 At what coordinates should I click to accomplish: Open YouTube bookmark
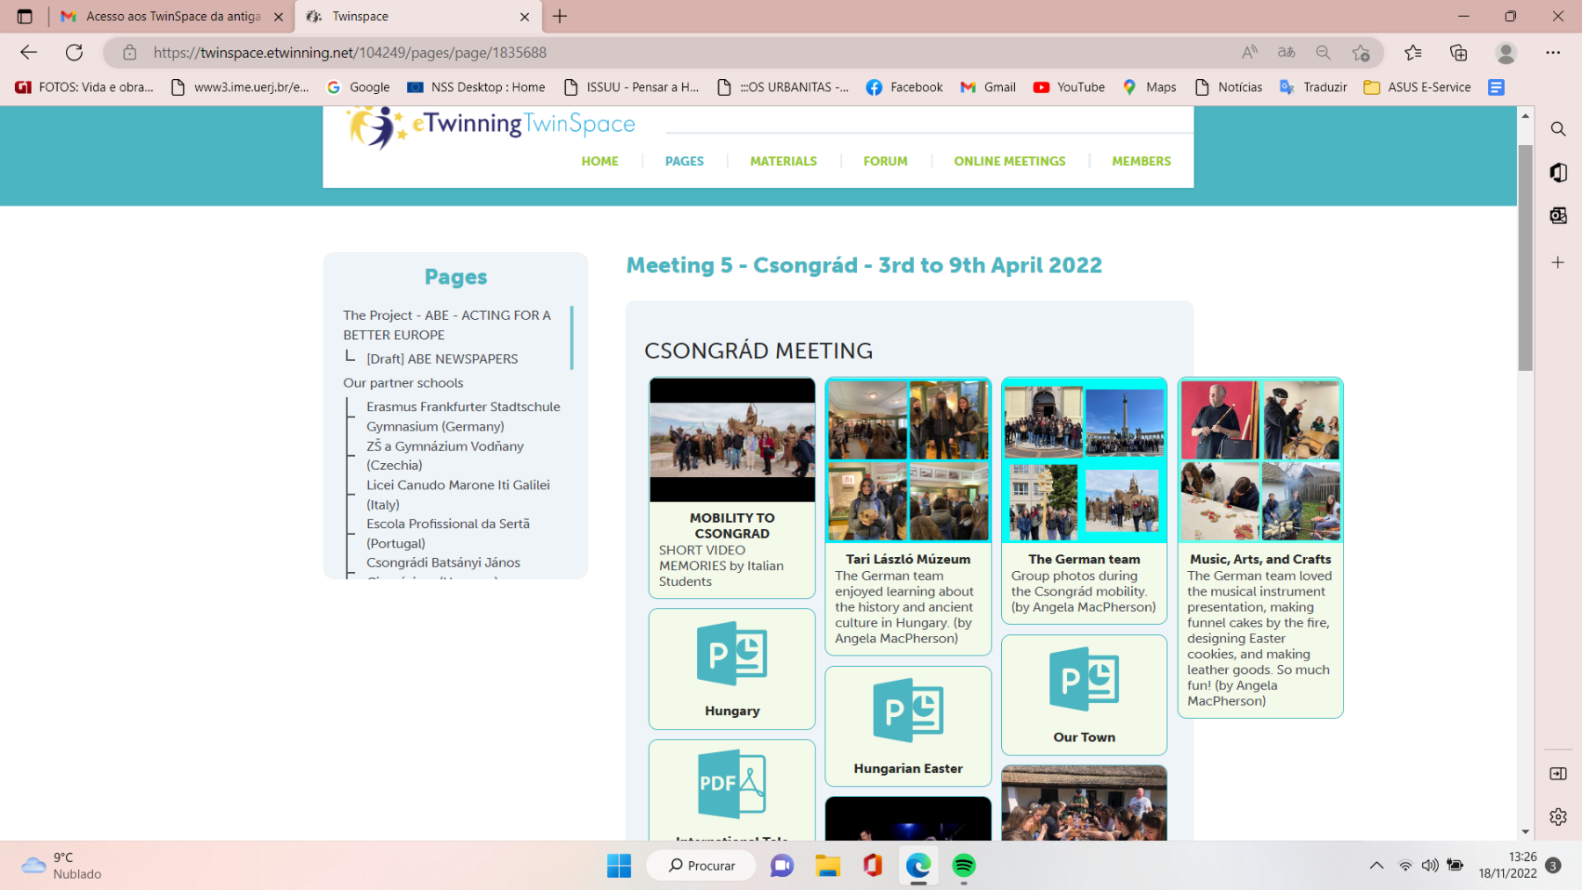point(1069,87)
